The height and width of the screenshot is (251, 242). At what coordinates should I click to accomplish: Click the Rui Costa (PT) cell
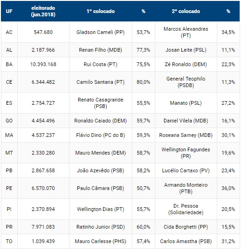[101, 64]
